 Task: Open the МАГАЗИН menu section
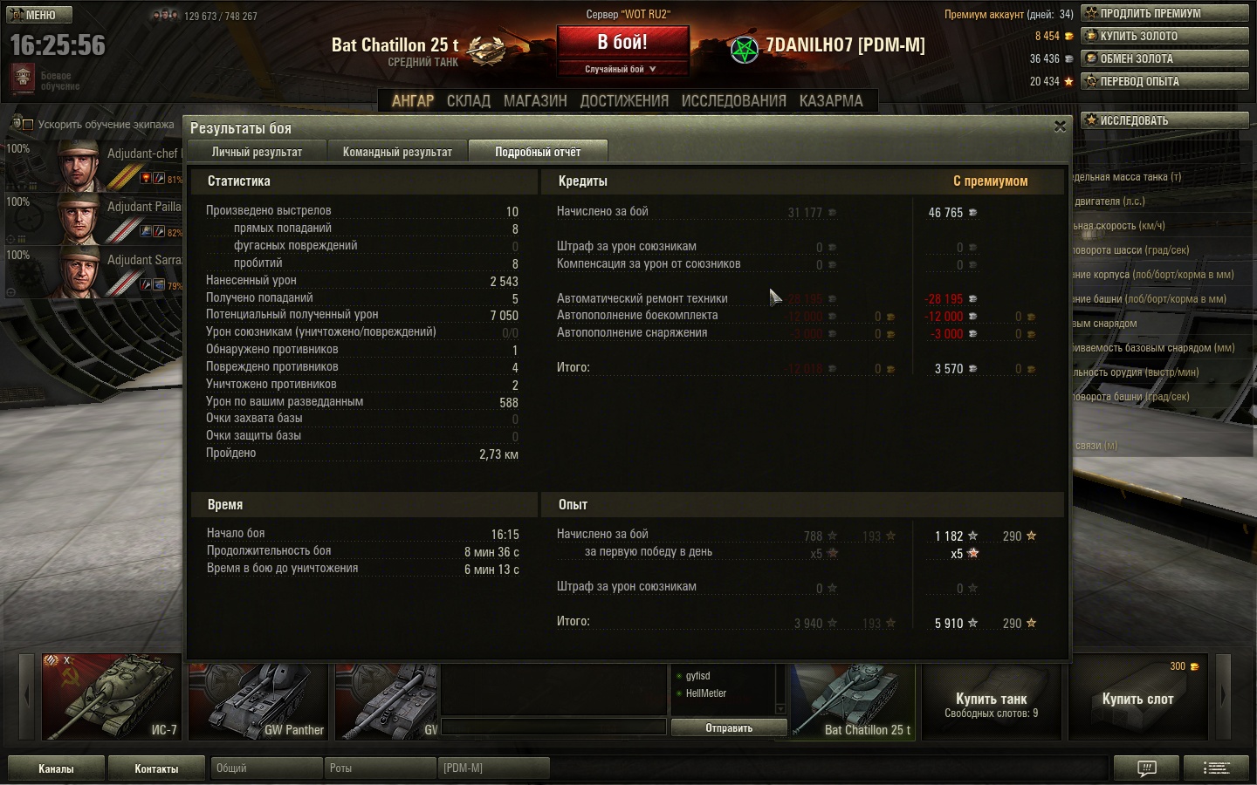535,101
